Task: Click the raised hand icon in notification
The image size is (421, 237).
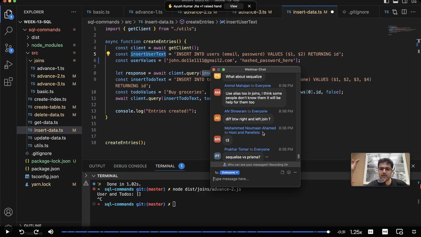Action: tap(170, 6)
